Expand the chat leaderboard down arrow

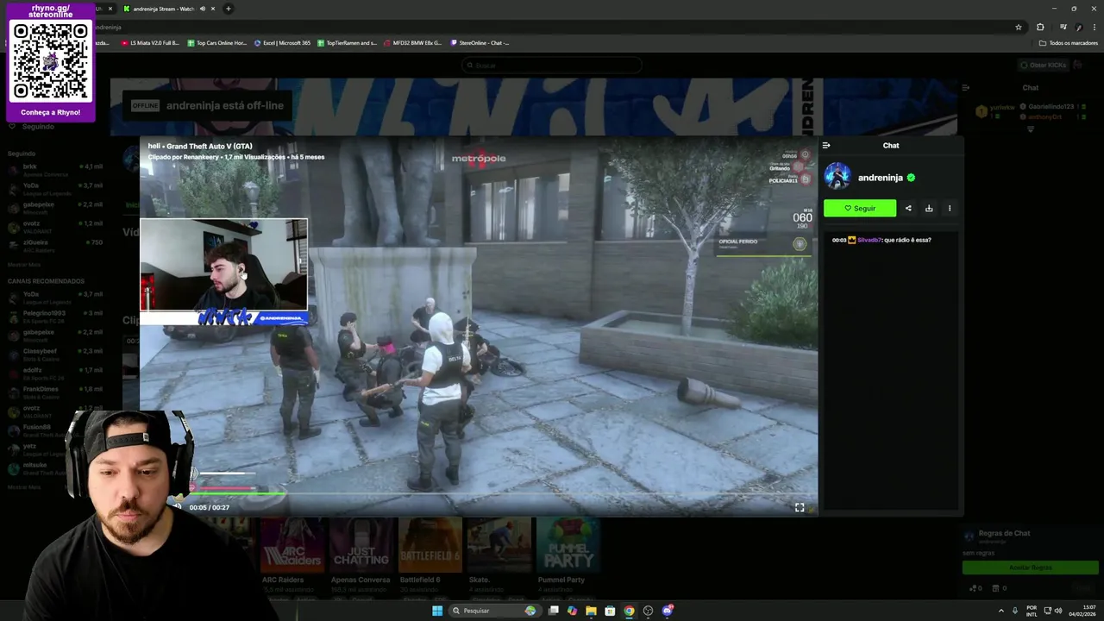click(x=1030, y=129)
